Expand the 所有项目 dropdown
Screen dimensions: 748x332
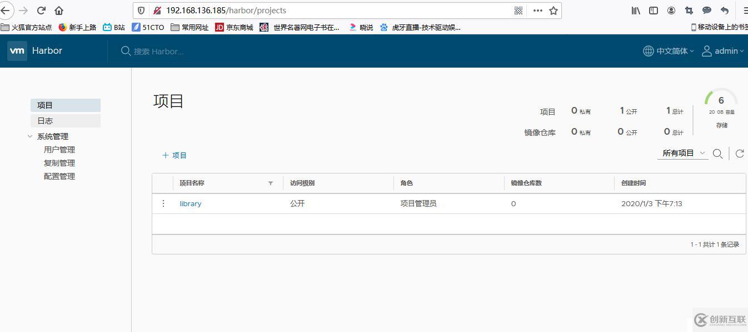click(682, 153)
